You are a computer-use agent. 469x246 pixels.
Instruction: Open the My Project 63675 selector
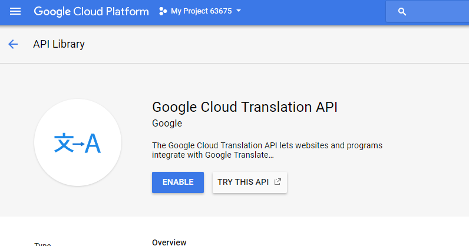(x=200, y=12)
